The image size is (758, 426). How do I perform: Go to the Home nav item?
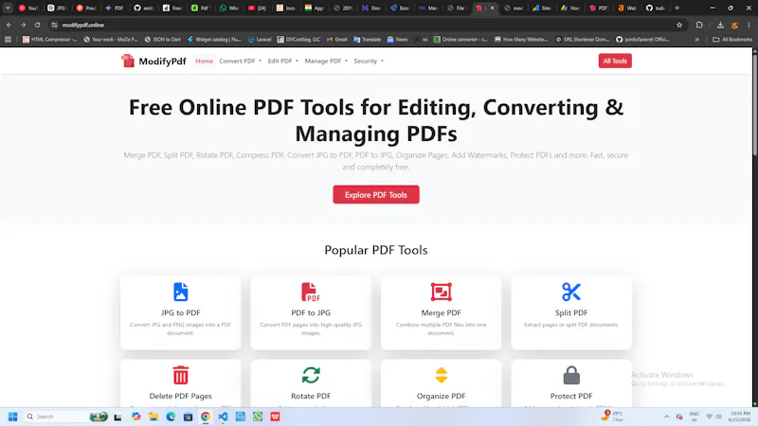tap(204, 61)
